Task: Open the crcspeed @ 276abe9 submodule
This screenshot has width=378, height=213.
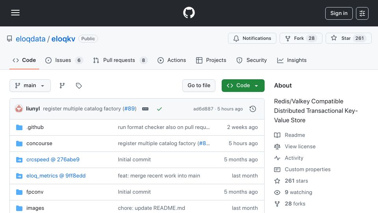Action: pos(53,160)
